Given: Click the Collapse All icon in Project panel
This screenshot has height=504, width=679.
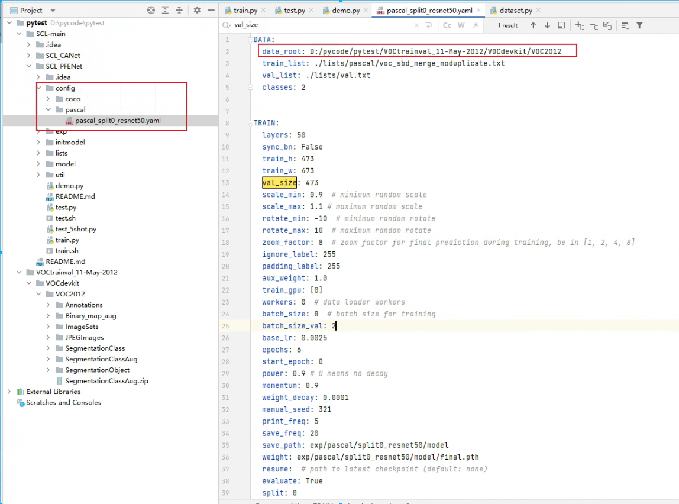Looking at the screenshot, I should (179, 10).
